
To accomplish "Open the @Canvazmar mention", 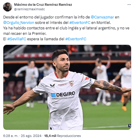I will [102, 17].
